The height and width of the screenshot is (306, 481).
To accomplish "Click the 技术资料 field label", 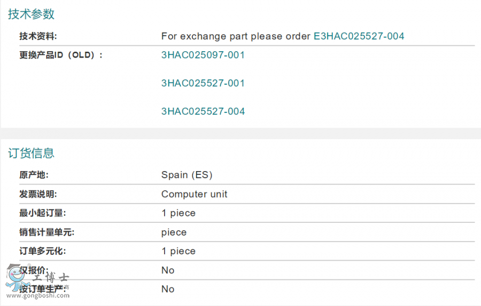I will 38,36.
